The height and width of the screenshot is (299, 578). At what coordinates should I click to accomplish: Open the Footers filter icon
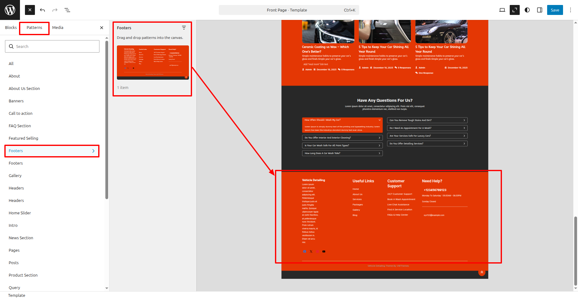[x=184, y=28]
